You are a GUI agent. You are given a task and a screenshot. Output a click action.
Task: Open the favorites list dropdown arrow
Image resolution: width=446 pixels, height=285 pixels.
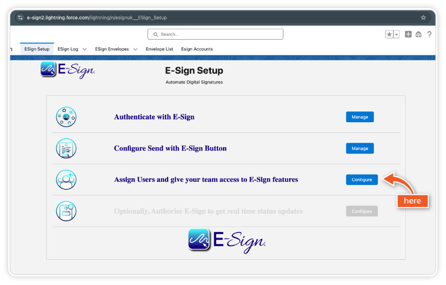(x=396, y=34)
